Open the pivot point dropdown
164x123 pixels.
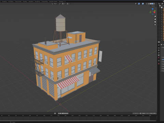(x=60, y=4)
